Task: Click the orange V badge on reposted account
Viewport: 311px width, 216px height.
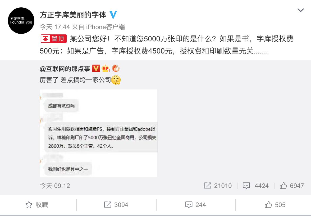Action: coord(96,69)
